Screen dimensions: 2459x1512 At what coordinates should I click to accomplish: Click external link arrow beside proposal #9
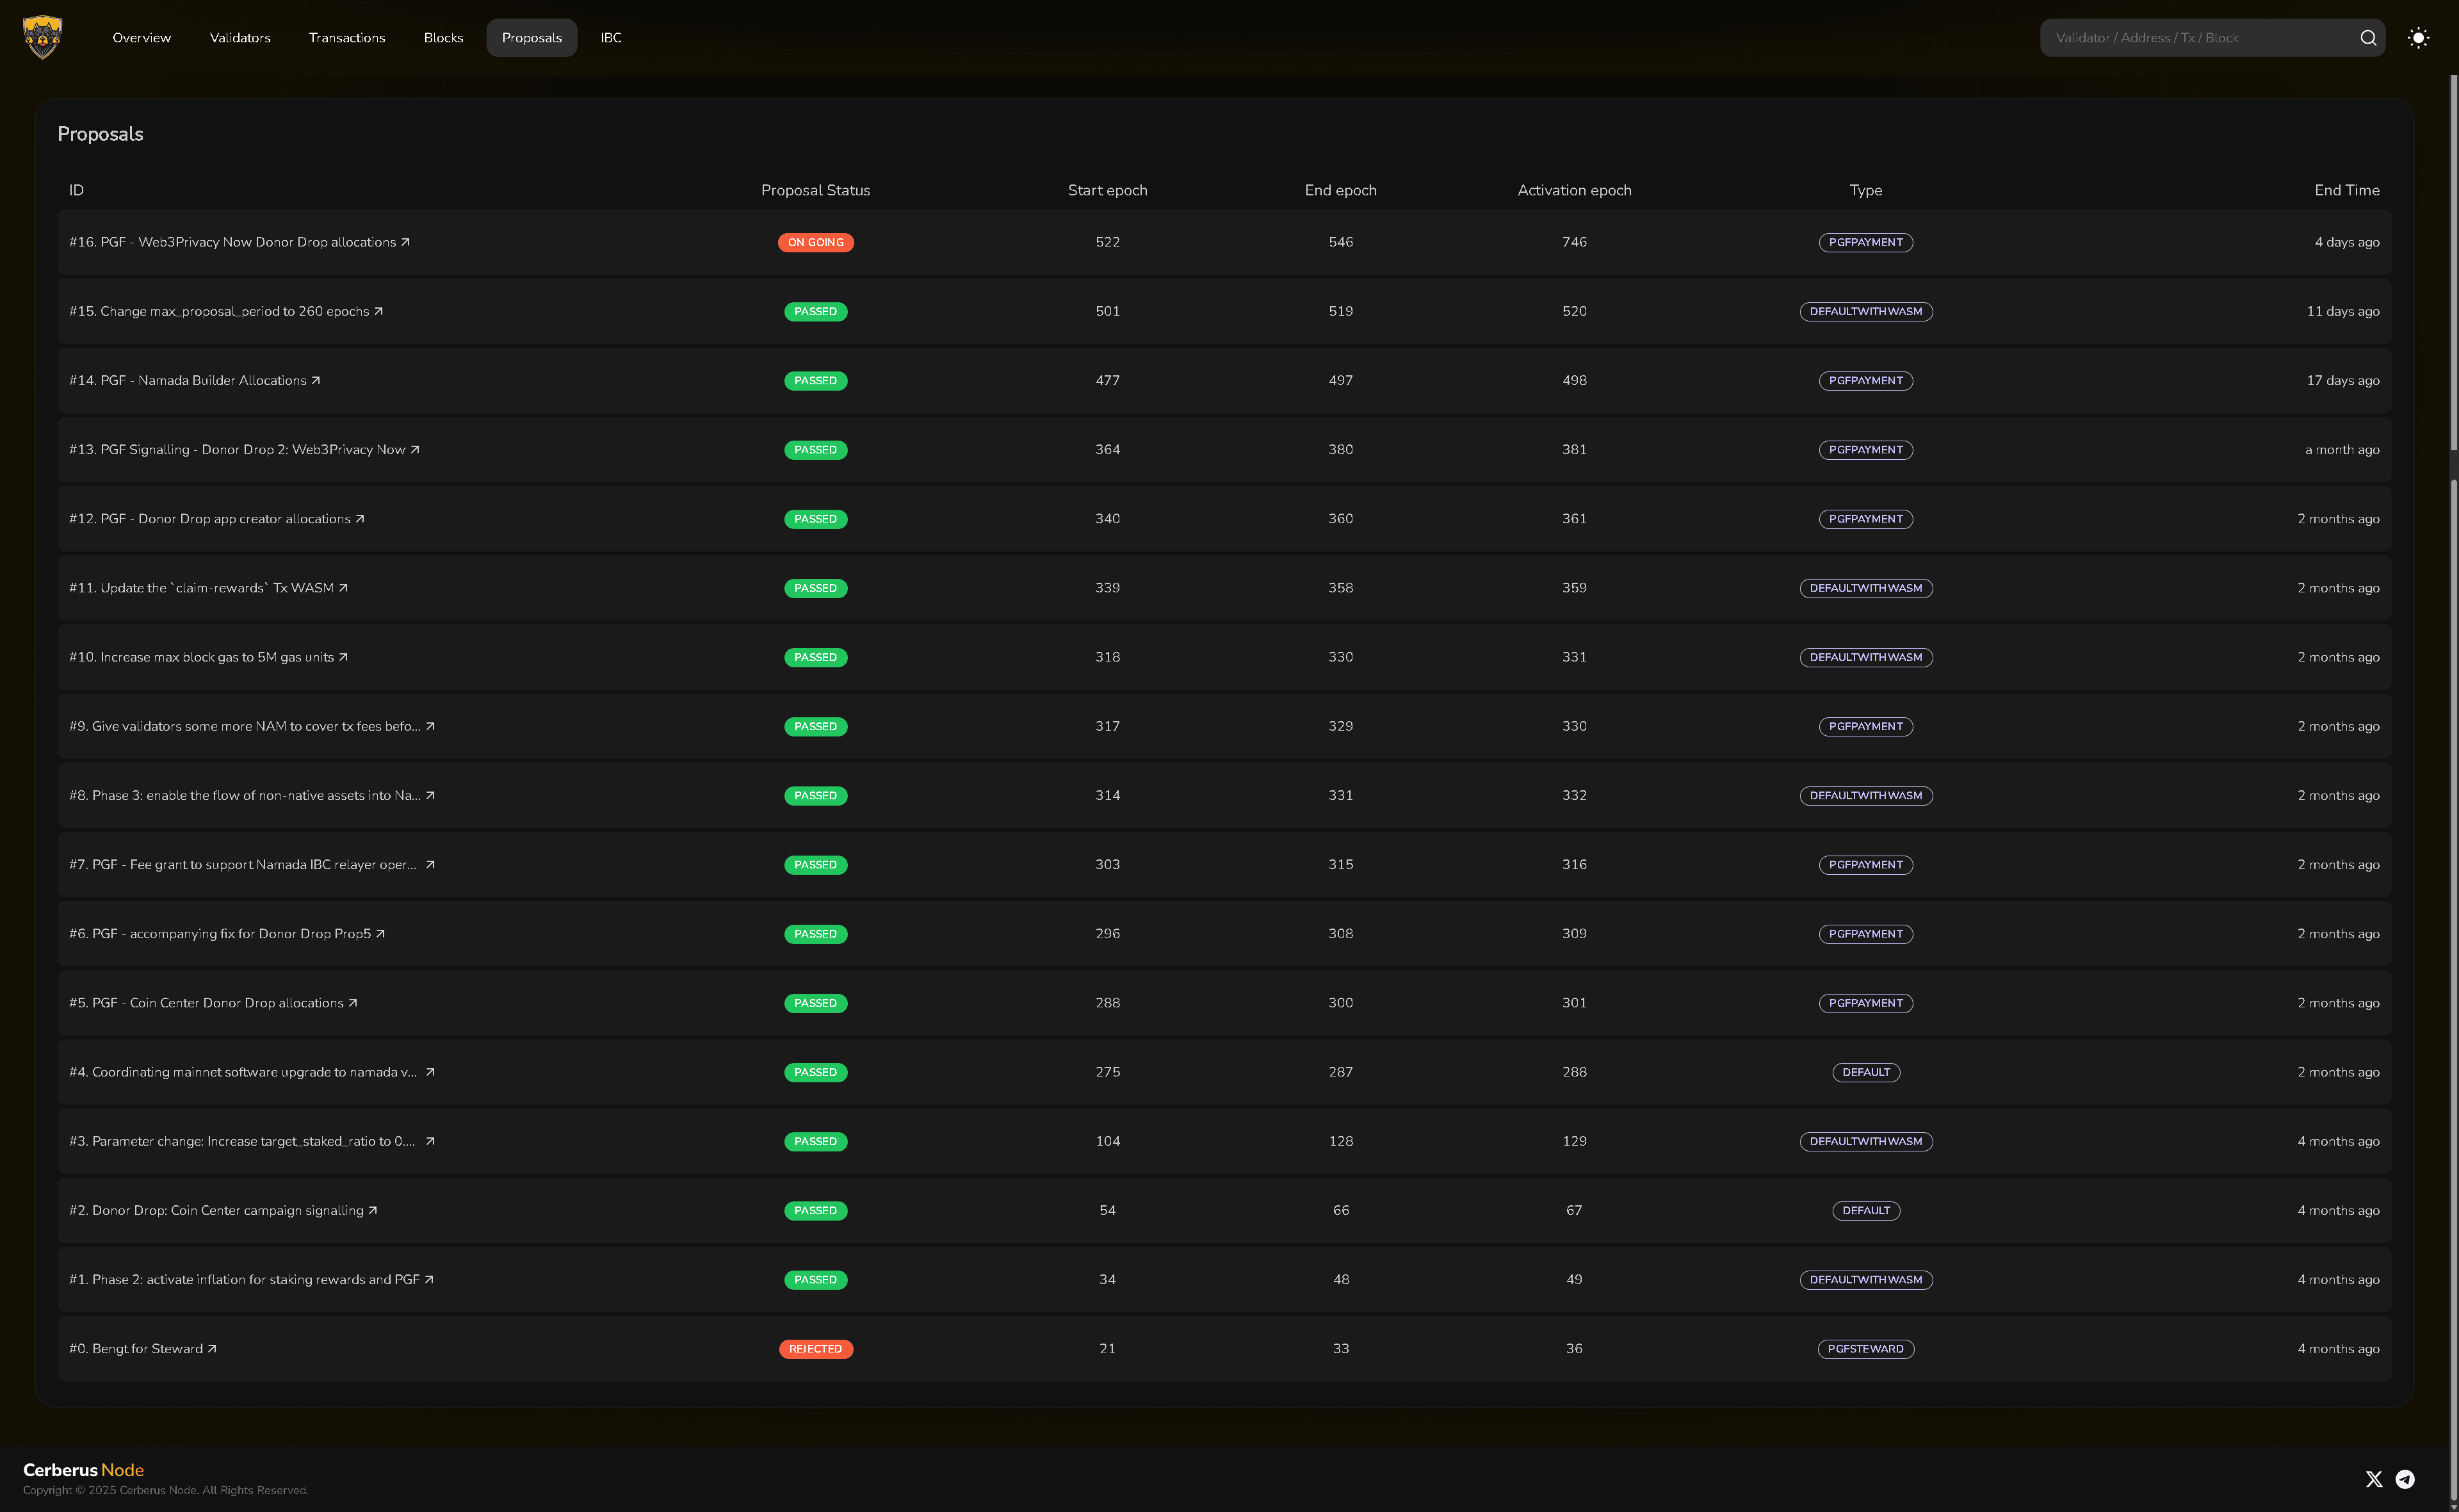coord(430,726)
